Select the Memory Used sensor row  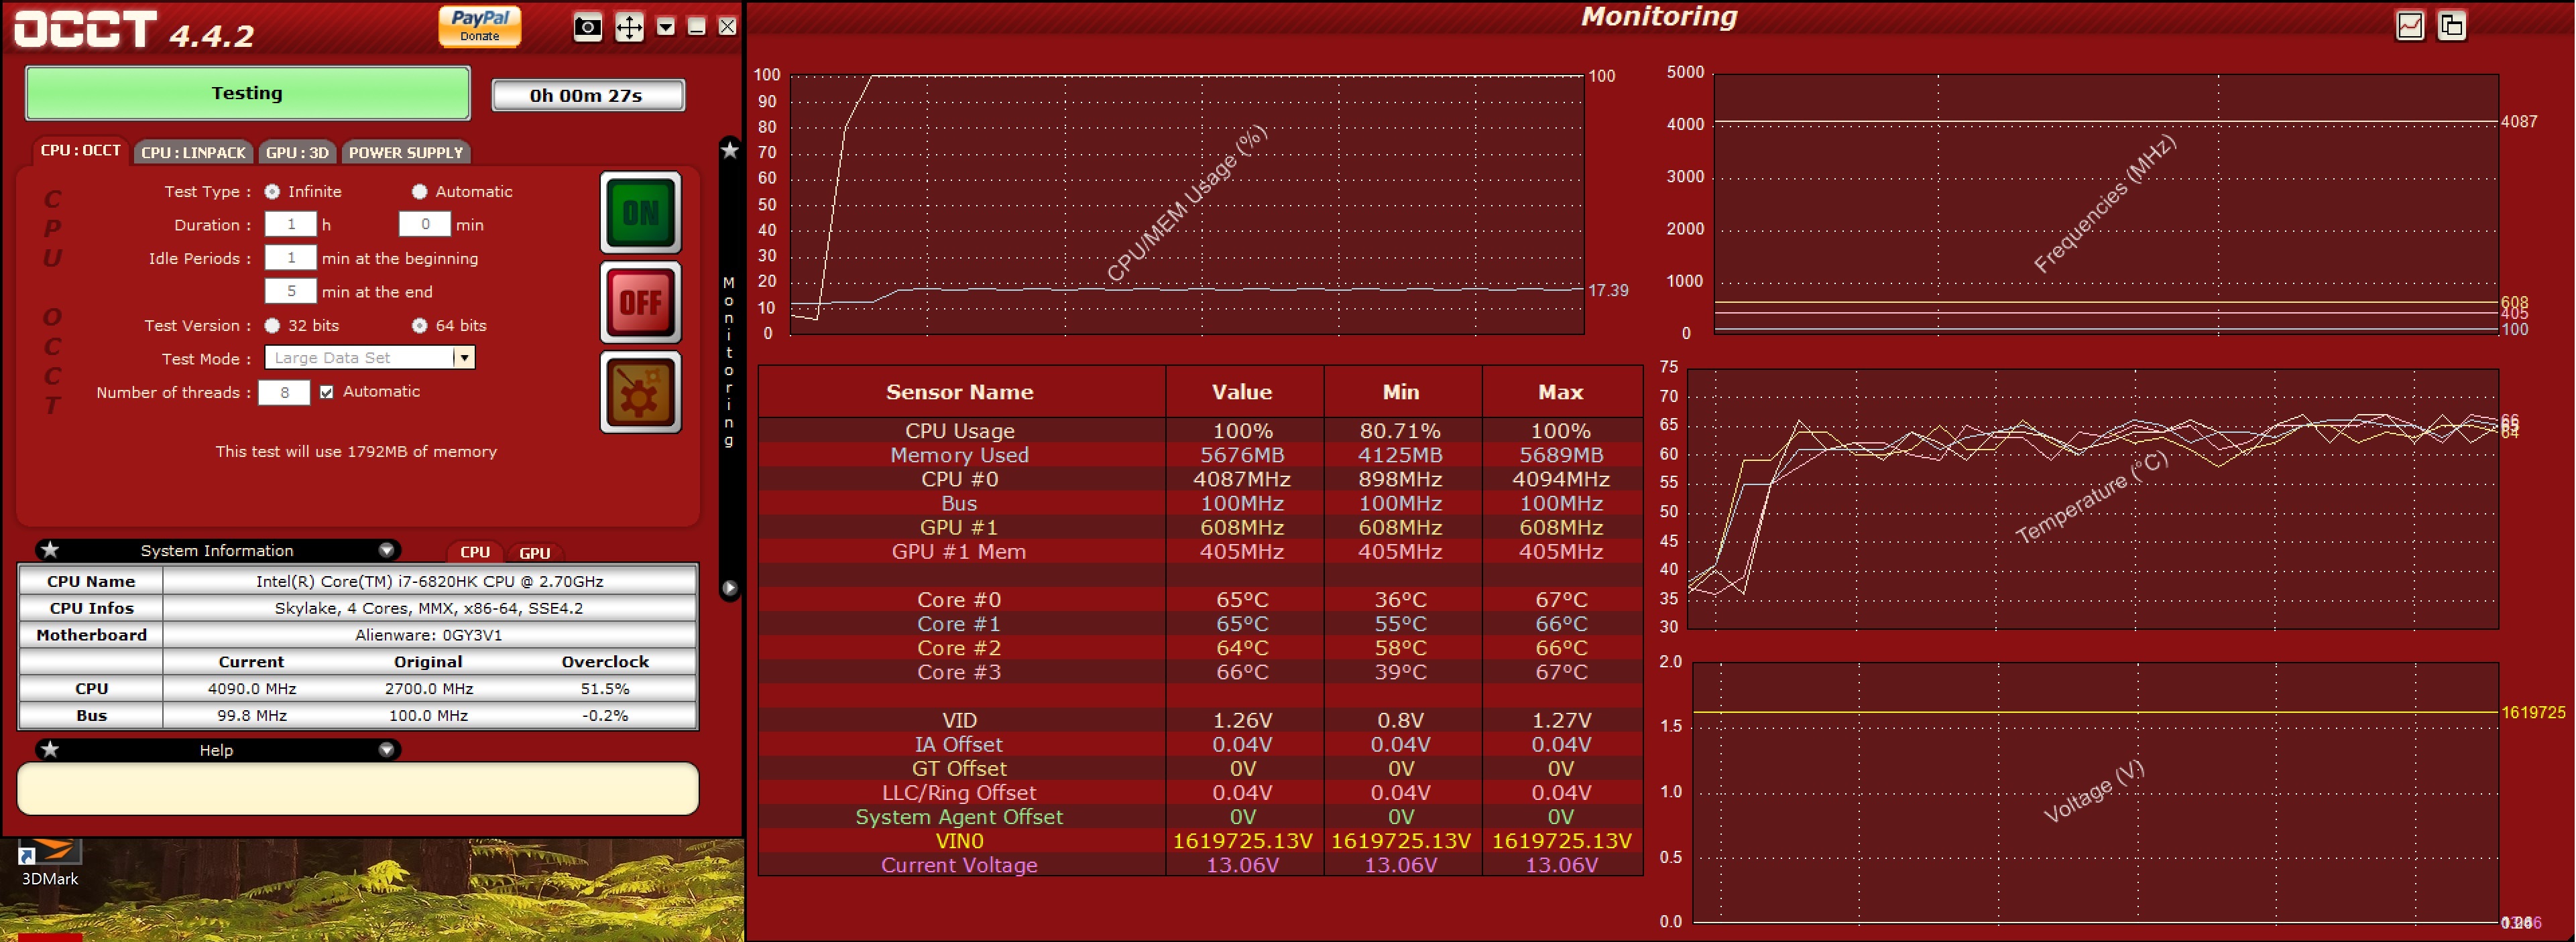tap(1200, 454)
